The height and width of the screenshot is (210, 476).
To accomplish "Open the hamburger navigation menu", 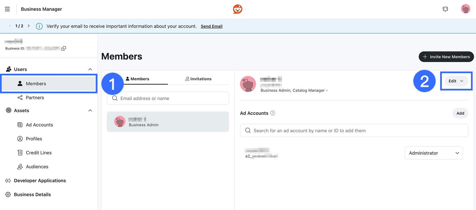I will pos(7,9).
